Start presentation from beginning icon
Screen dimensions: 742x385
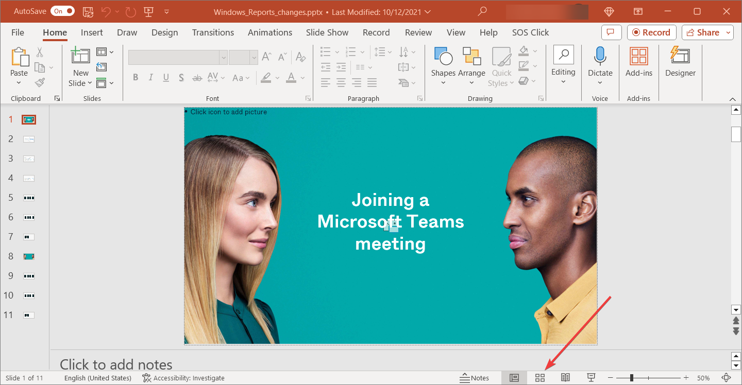click(x=148, y=11)
